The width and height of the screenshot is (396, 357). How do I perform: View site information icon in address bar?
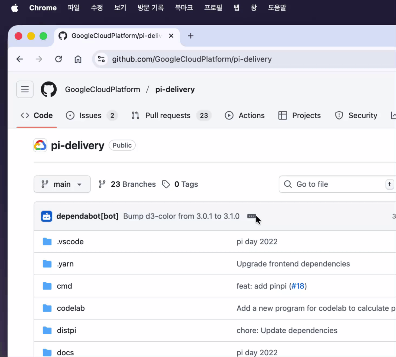click(x=101, y=59)
